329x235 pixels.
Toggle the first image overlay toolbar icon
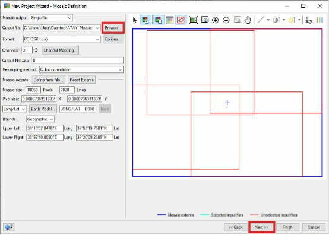[145, 20]
